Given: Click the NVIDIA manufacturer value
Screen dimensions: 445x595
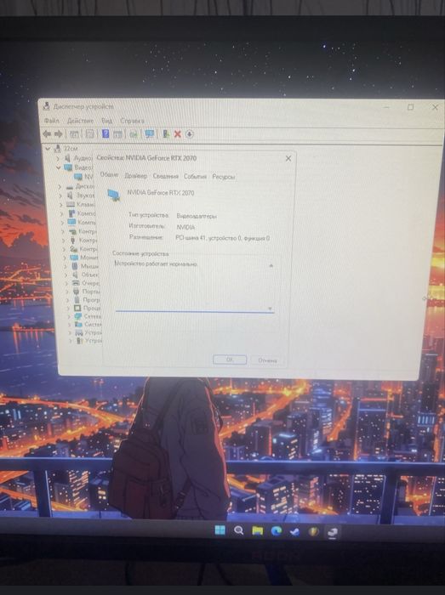Looking at the screenshot, I should click(x=185, y=227).
